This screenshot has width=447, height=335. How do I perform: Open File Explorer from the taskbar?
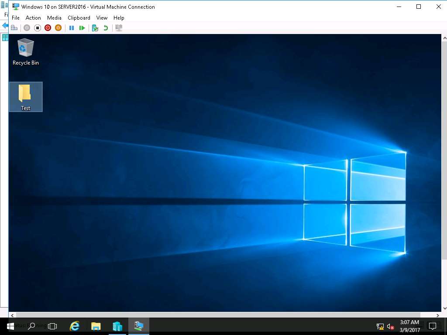point(96,326)
